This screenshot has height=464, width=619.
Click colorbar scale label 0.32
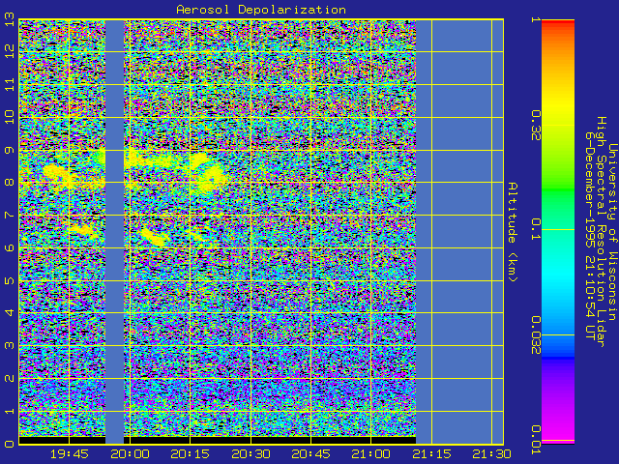click(x=536, y=126)
